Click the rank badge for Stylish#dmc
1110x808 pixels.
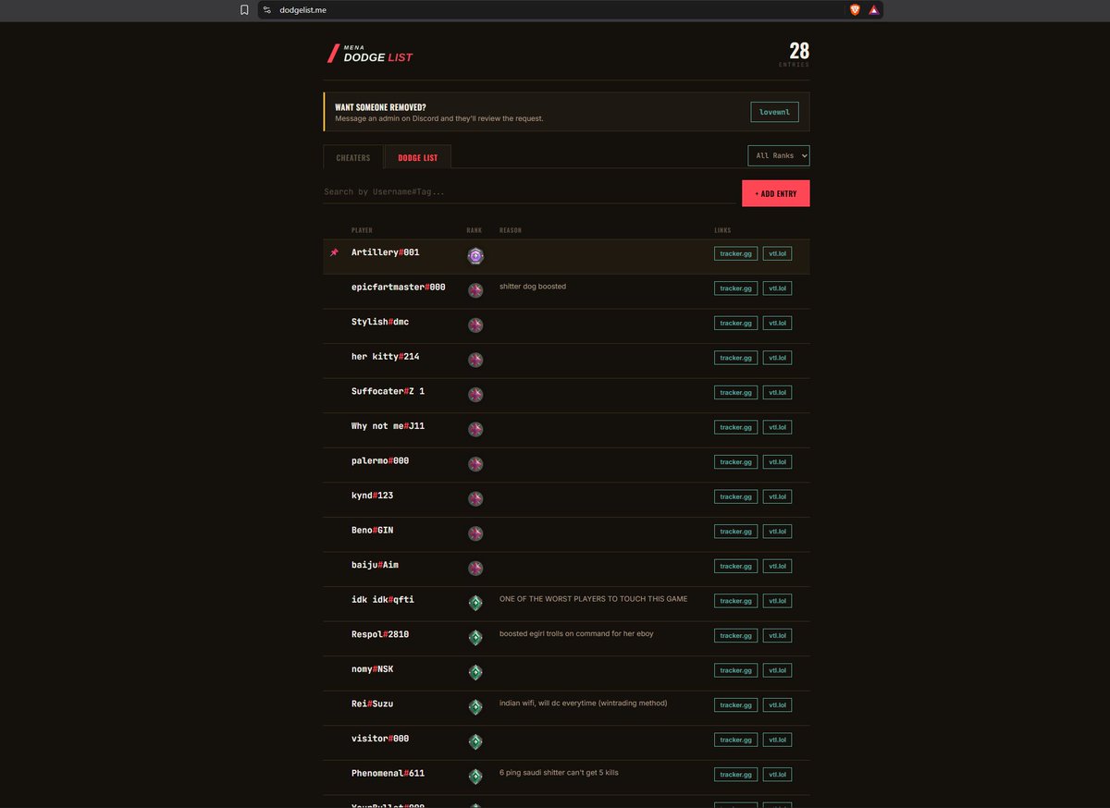pos(475,324)
